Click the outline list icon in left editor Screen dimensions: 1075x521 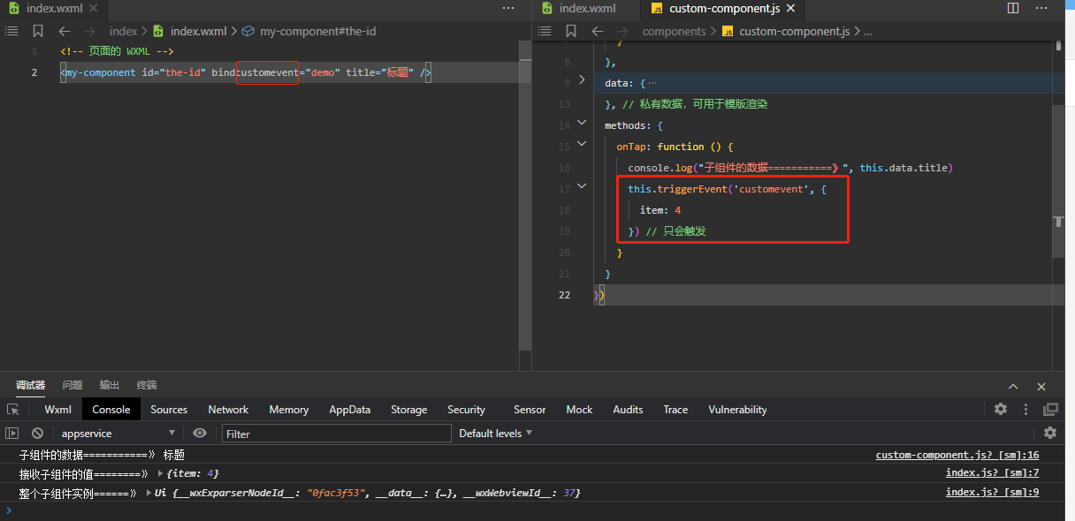[x=11, y=31]
